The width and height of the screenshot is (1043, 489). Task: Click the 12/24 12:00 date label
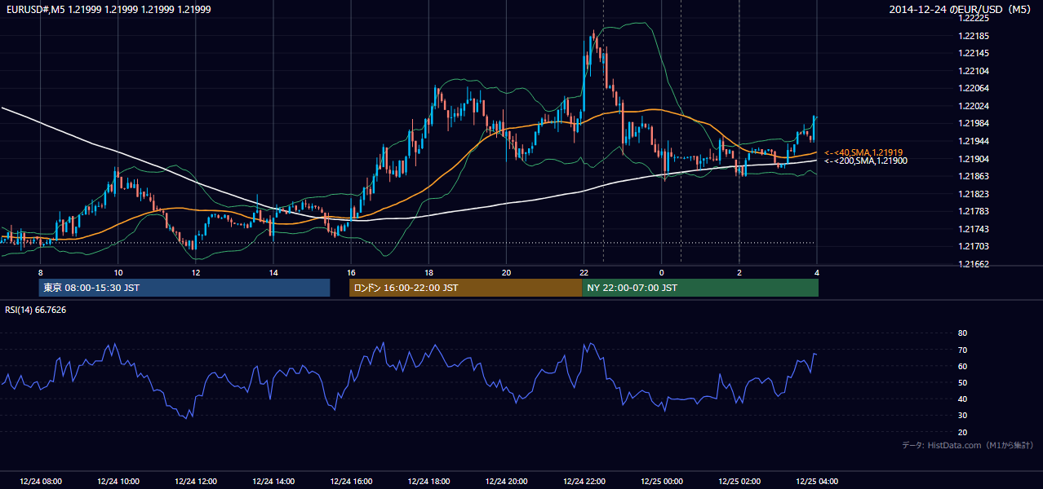(x=196, y=481)
